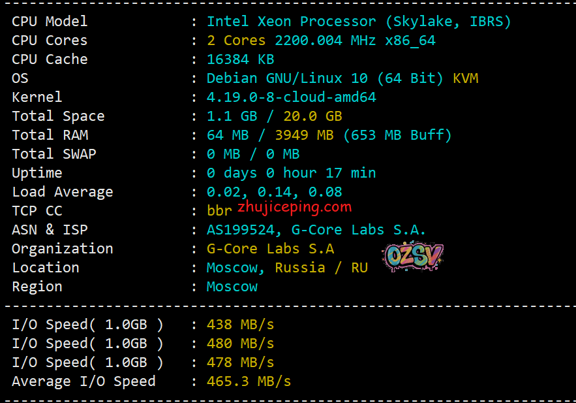
Task: Open the zhujiceping.com watermark link
Action: point(294,207)
